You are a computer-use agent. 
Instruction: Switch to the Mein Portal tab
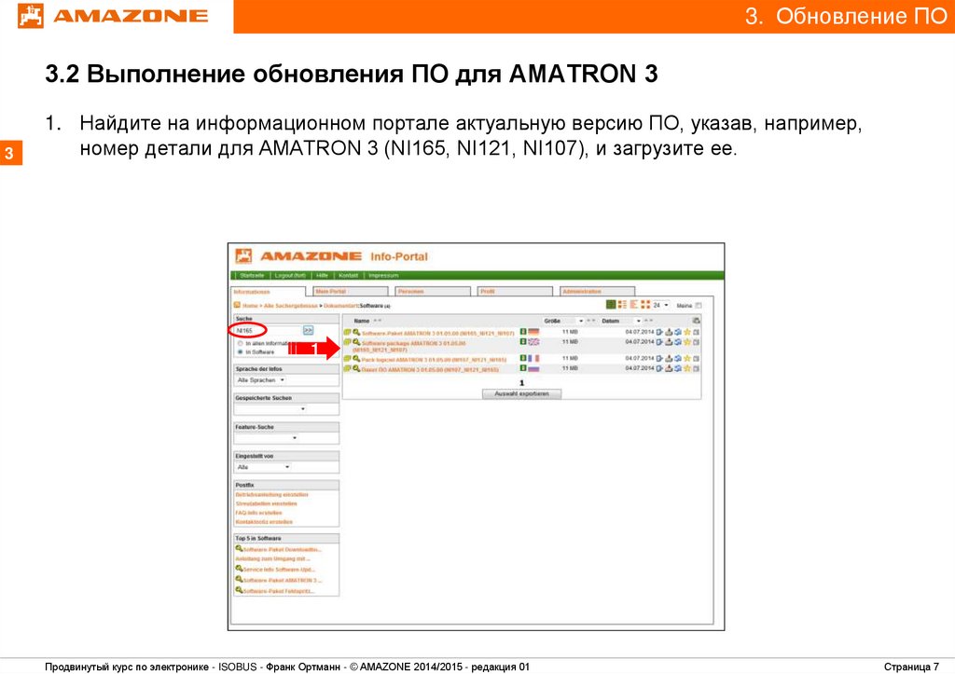(350, 292)
